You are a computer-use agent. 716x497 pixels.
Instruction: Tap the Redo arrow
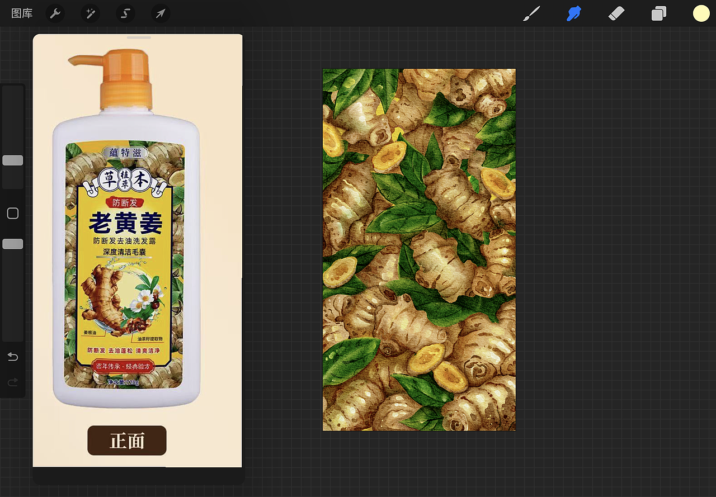12,382
